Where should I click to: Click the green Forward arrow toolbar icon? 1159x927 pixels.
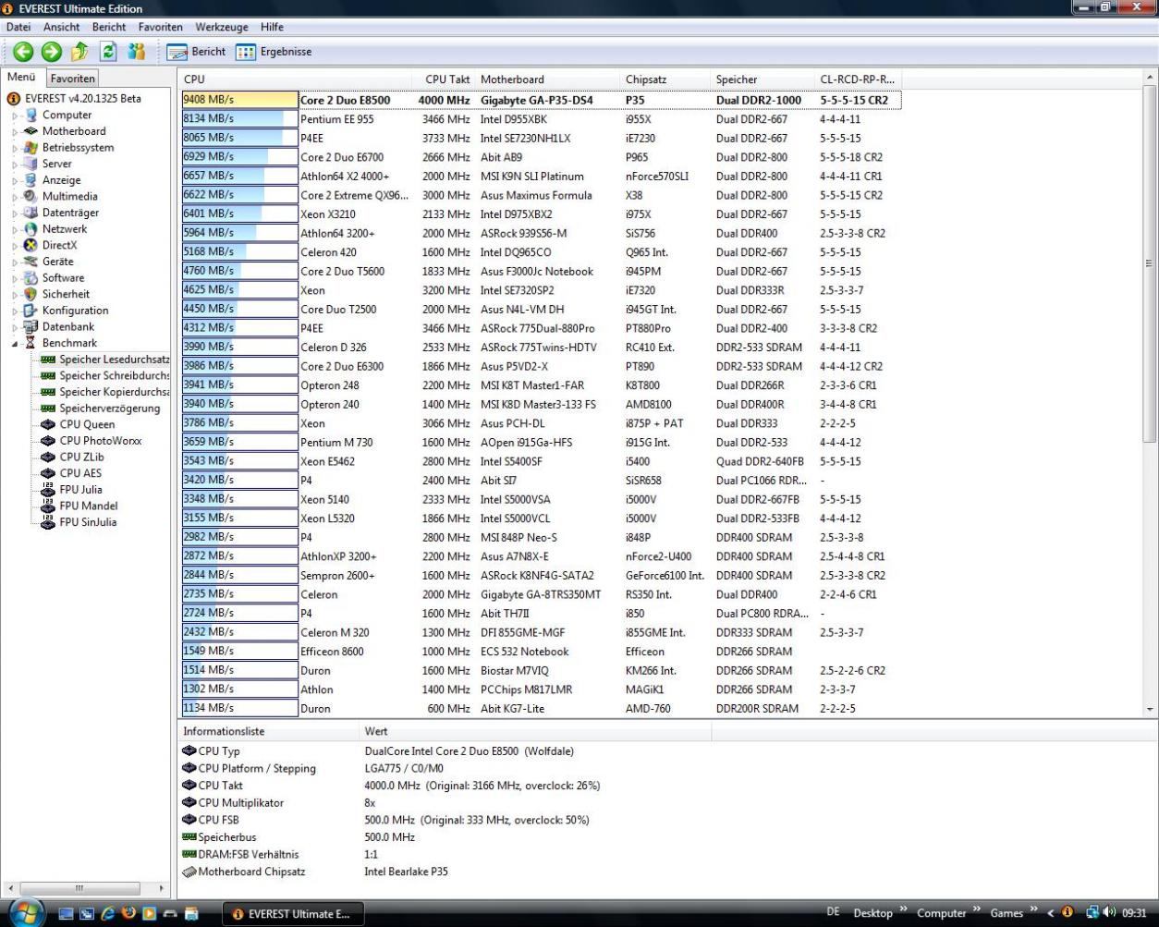click(x=51, y=53)
